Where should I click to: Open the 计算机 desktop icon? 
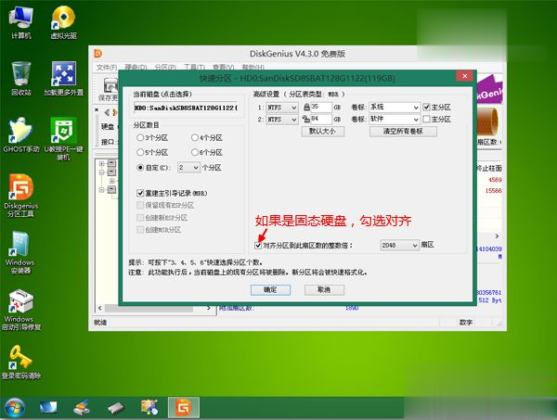21,22
